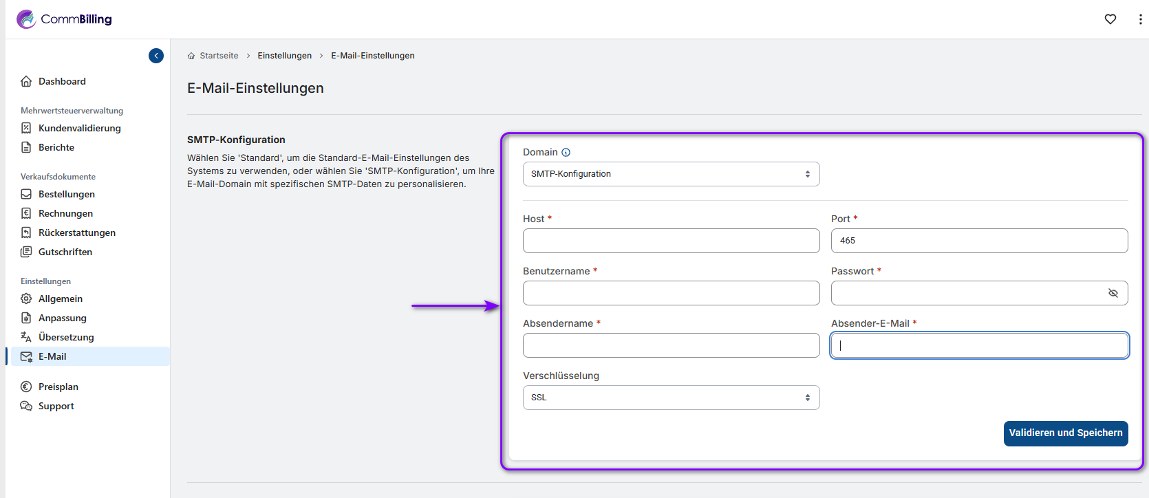Click the Port field showing 465
This screenshot has width=1149, height=498.
coord(978,241)
